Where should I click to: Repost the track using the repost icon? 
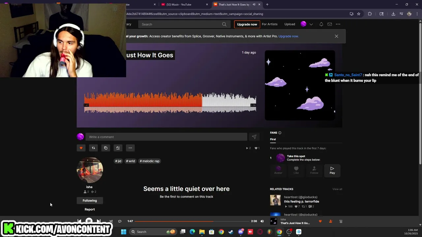93,148
